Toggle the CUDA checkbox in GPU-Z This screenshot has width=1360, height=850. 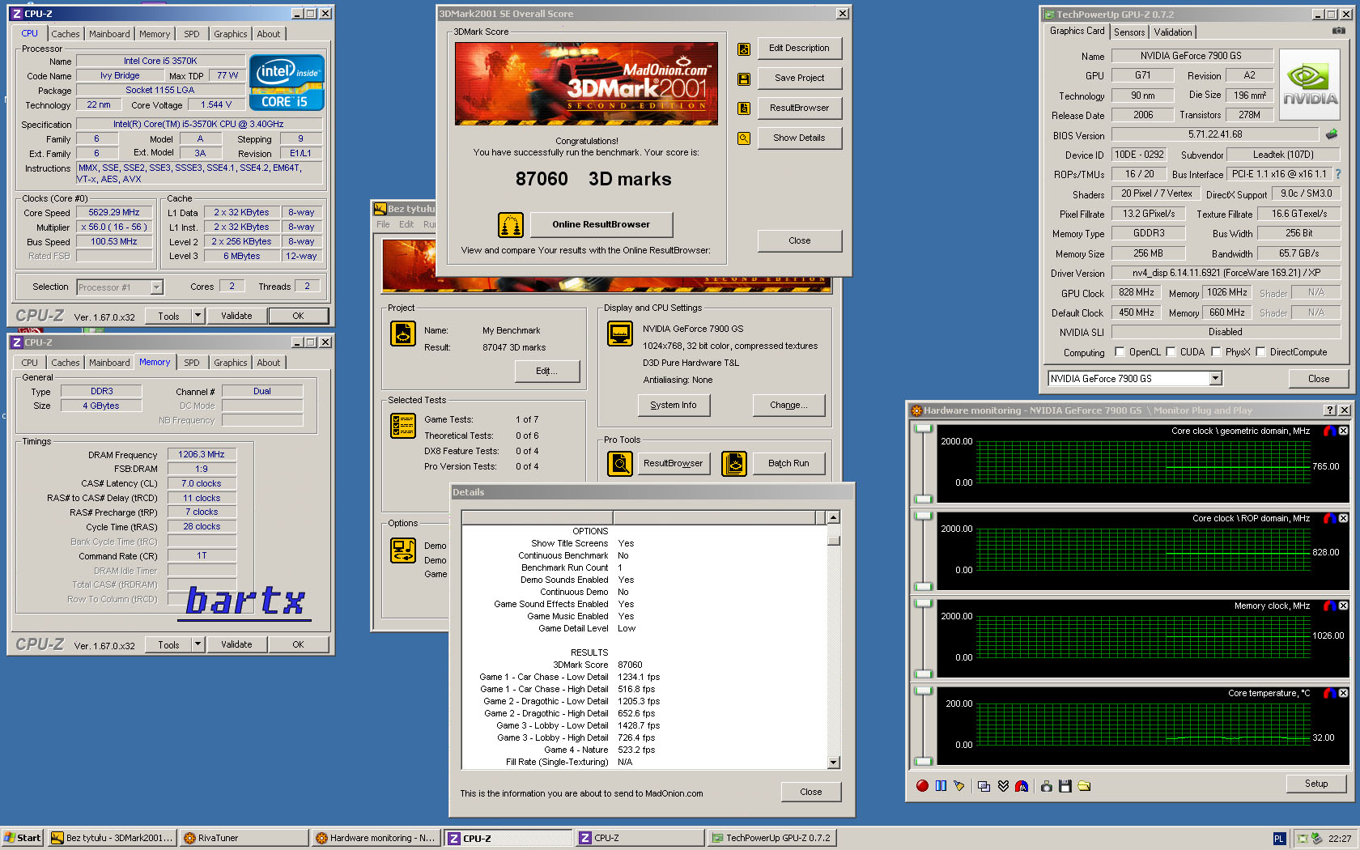point(1171,352)
